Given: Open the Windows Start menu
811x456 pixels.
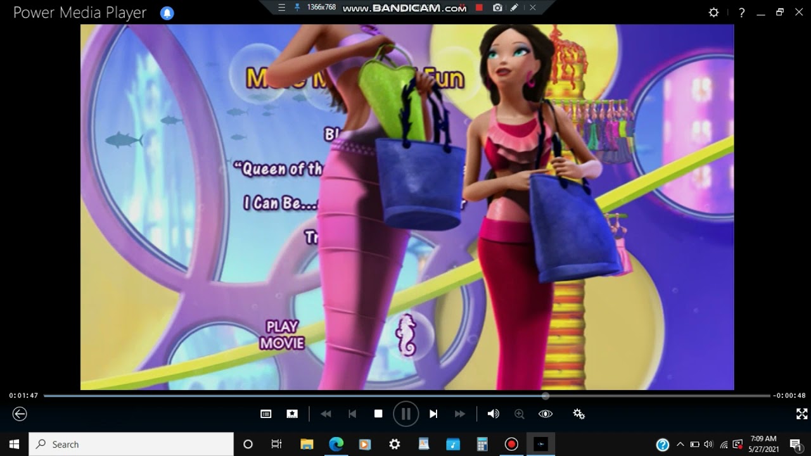Looking at the screenshot, I should (14, 445).
